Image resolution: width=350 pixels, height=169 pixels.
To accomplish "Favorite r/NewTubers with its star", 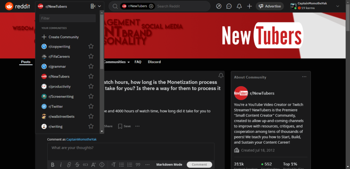I will 91,76.
